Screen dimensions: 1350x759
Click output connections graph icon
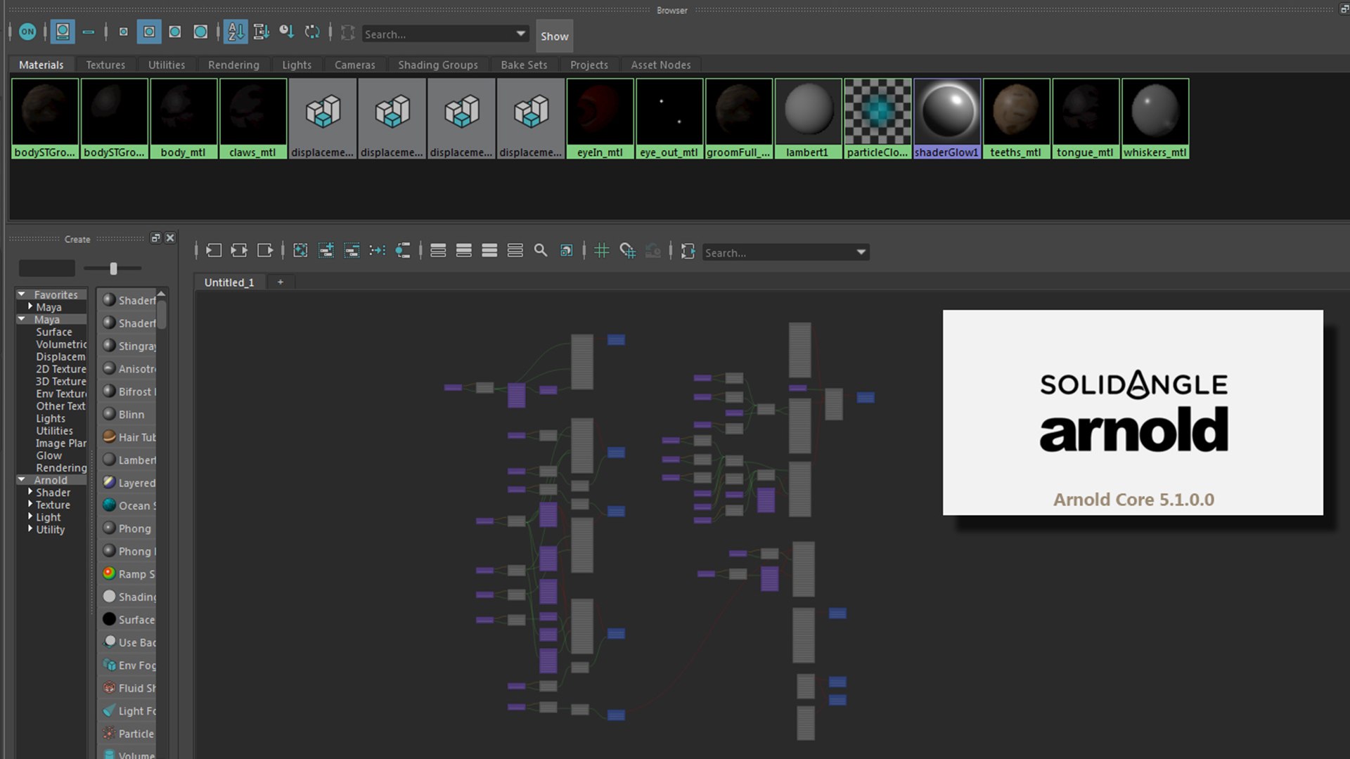coord(265,250)
